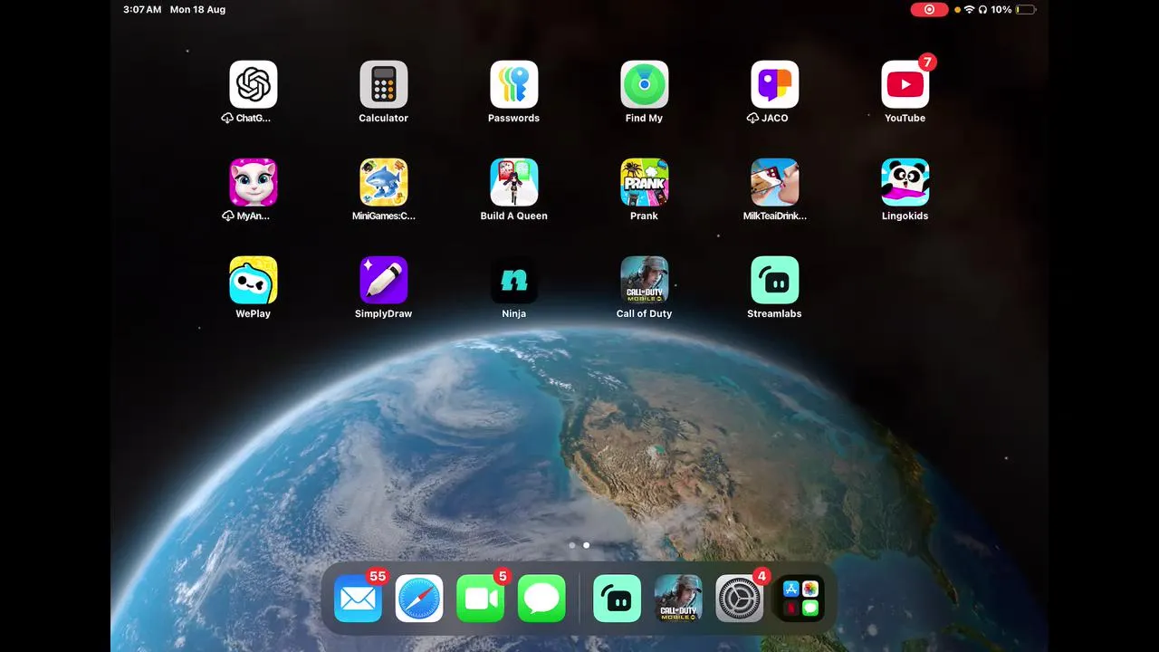Launch the Prank app
This screenshot has width=1159, height=652.
pyautogui.click(x=645, y=182)
